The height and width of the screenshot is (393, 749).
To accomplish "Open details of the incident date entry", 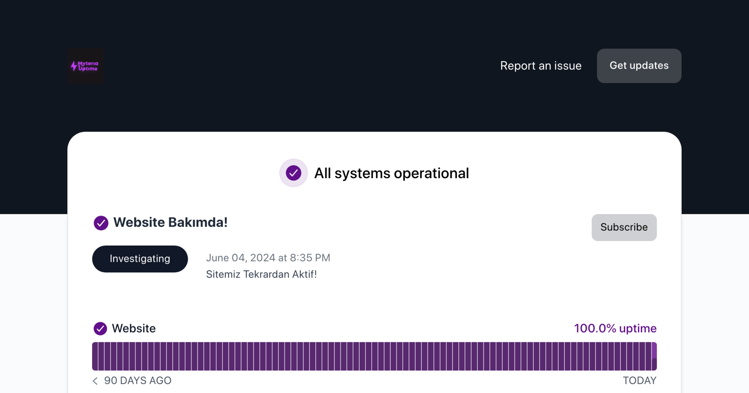I will [x=268, y=258].
